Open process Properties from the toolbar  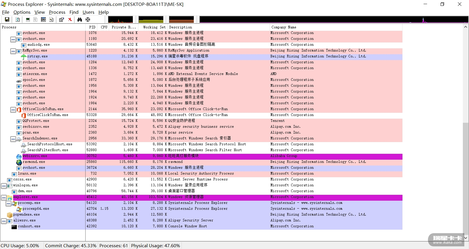(x=61, y=20)
